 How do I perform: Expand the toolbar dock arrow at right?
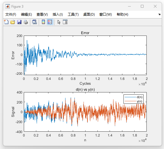coord(159,15)
